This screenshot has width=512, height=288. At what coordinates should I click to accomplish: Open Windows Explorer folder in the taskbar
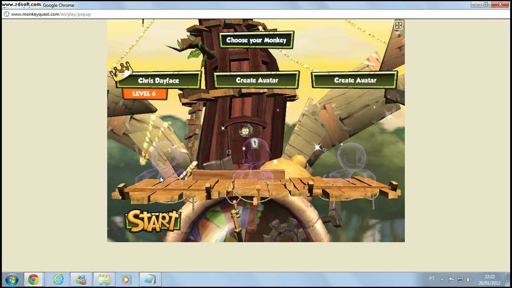coord(104,280)
